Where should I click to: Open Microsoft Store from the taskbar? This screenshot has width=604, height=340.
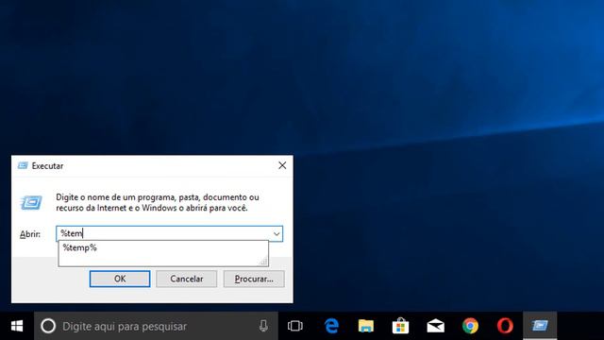click(x=400, y=326)
